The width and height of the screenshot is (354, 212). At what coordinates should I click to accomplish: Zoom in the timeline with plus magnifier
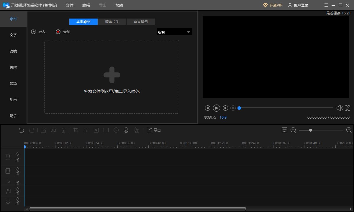coord(349,130)
